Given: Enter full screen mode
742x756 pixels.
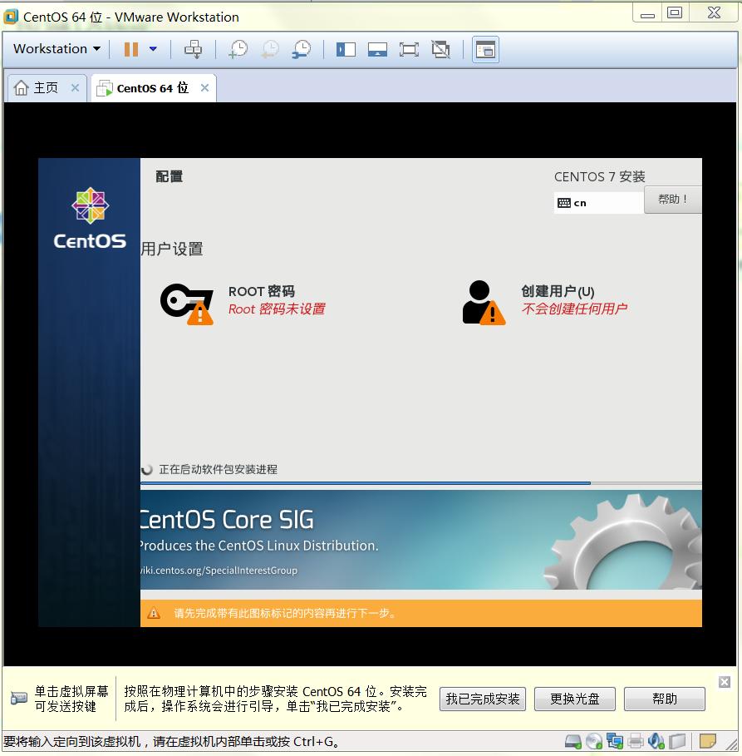Looking at the screenshot, I should [409, 49].
